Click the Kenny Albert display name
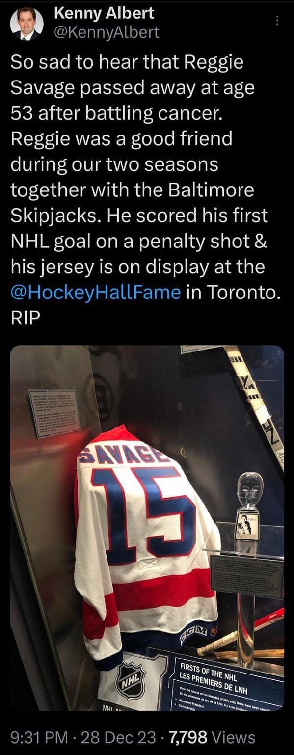This screenshot has width=294, height=755. coord(104,13)
